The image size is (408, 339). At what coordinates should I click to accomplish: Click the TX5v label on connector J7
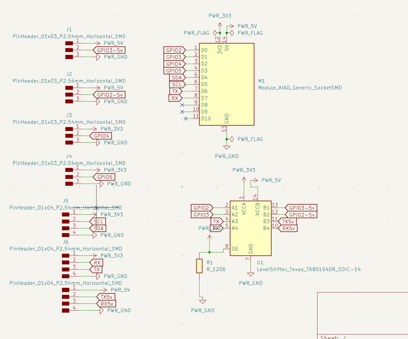pyautogui.click(x=106, y=297)
